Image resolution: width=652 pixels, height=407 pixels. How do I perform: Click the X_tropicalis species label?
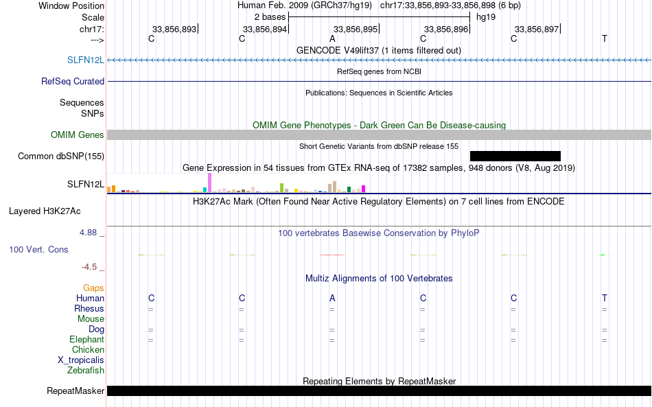(81, 360)
